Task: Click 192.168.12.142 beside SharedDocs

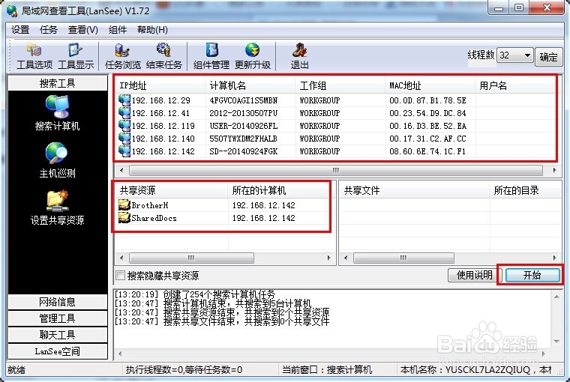Action: (263, 218)
